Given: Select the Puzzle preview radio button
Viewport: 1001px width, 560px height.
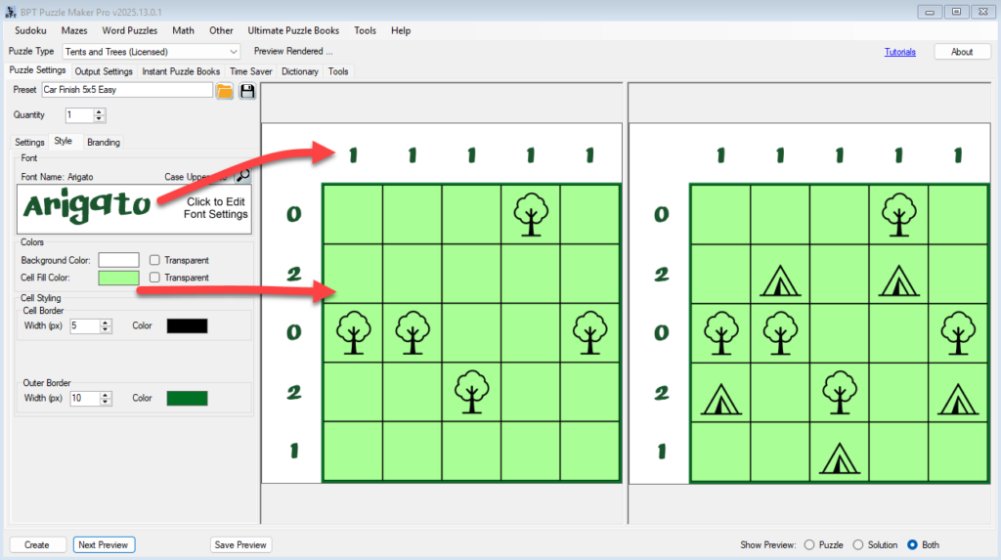Looking at the screenshot, I should [808, 544].
